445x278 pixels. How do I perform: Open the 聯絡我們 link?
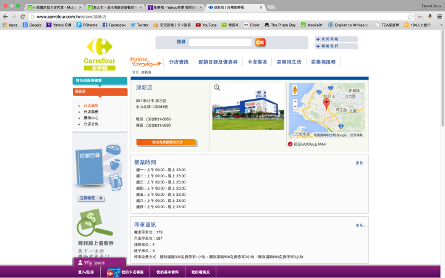[336, 46]
